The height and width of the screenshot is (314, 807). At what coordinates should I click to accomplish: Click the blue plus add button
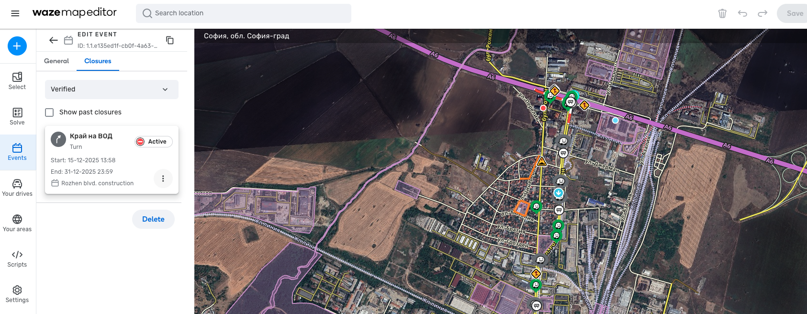(17, 46)
